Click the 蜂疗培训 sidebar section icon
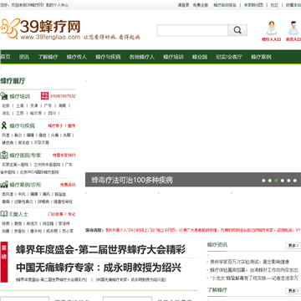This screenshot has height=301, width=301. coord(4,96)
